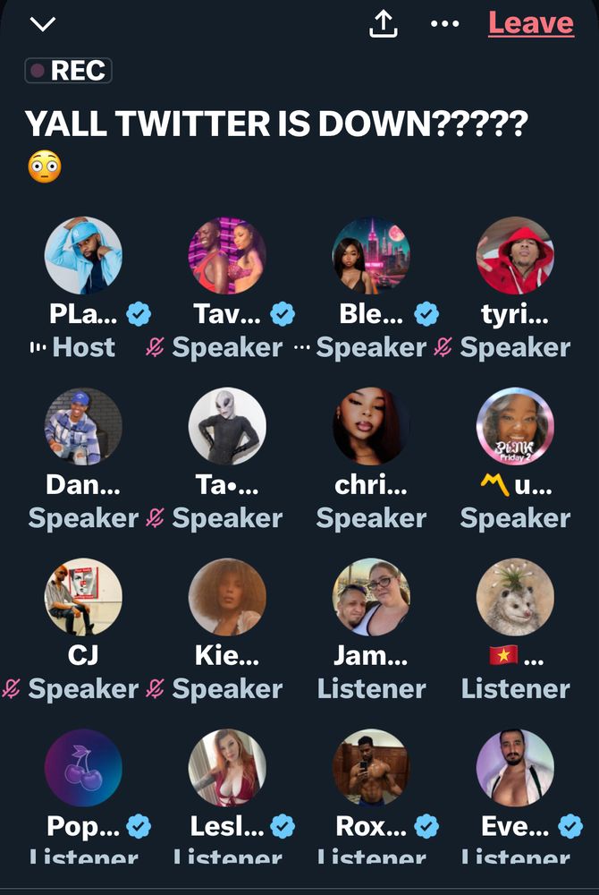Tap muted mic icon beside tyri... Speaker

click(x=443, y=347)
